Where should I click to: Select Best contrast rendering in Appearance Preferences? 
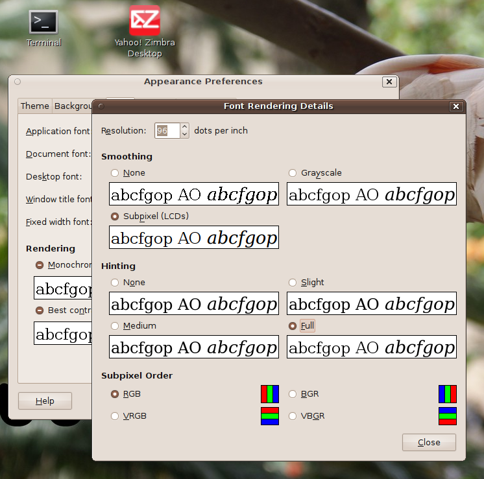pyautogui.click(x=64, y=310)
